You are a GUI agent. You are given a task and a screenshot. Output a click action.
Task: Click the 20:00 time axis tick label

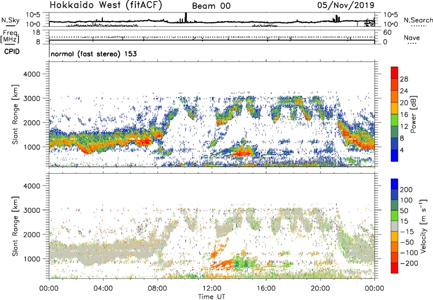pos(320,289)
